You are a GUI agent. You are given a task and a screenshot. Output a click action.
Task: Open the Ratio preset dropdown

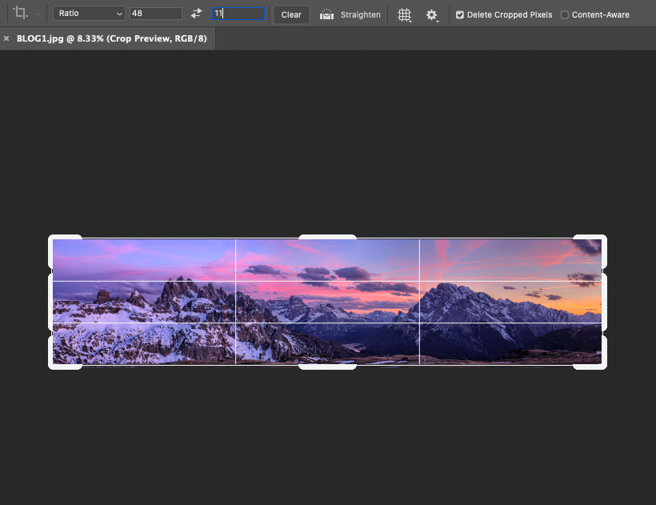tap(89, 14)
